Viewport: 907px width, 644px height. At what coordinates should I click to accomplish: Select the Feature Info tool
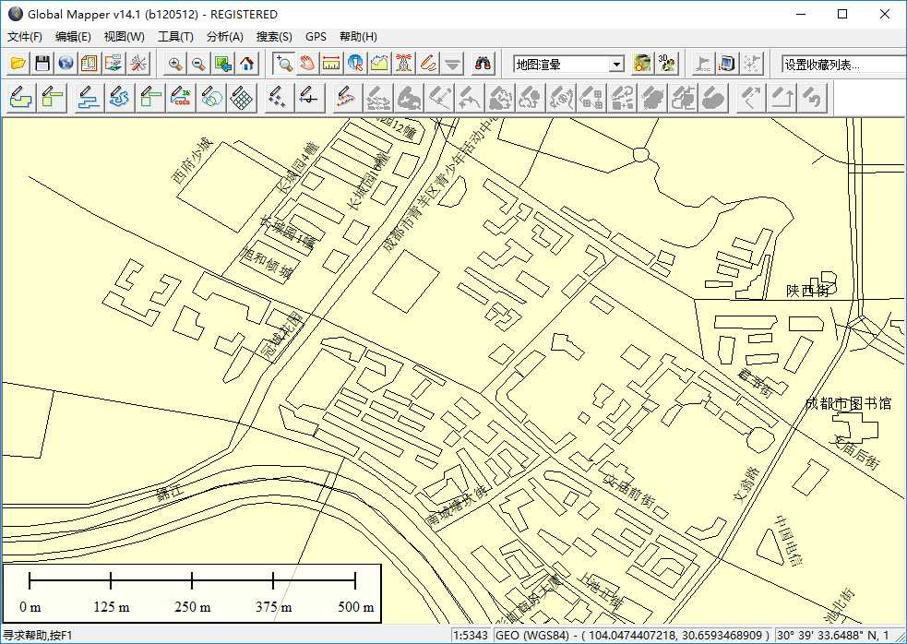pos(356,63)
